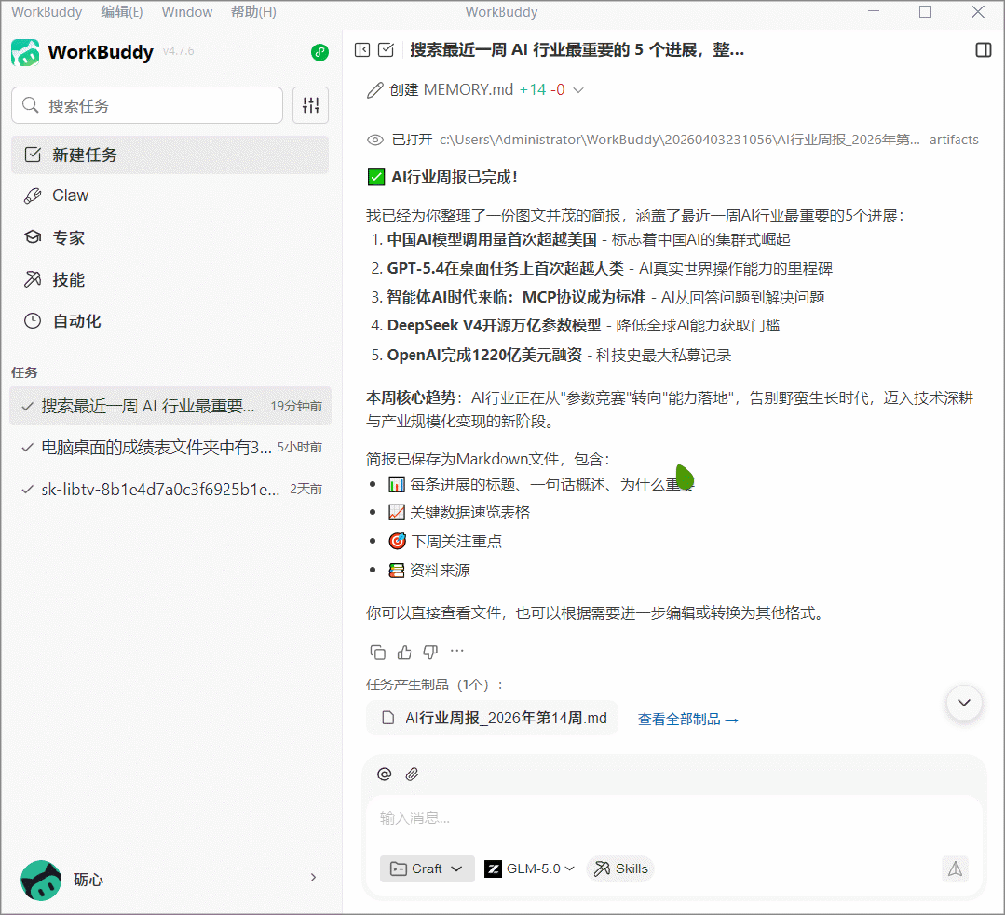The width and height of the screenshot is (1005, 915).
Task: Click the eye icon beside 已打开
Action: (375, 140)
